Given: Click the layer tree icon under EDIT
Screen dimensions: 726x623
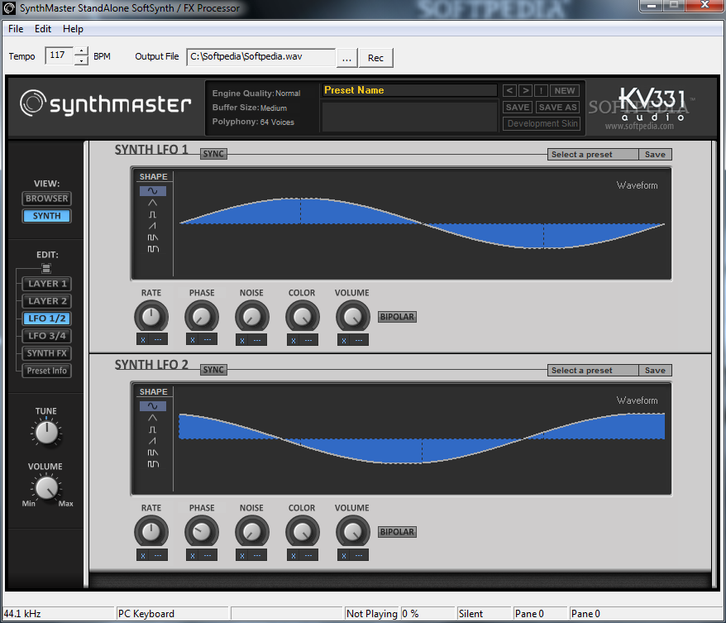Looking at the screenshot, I should [x=46, y=268].
